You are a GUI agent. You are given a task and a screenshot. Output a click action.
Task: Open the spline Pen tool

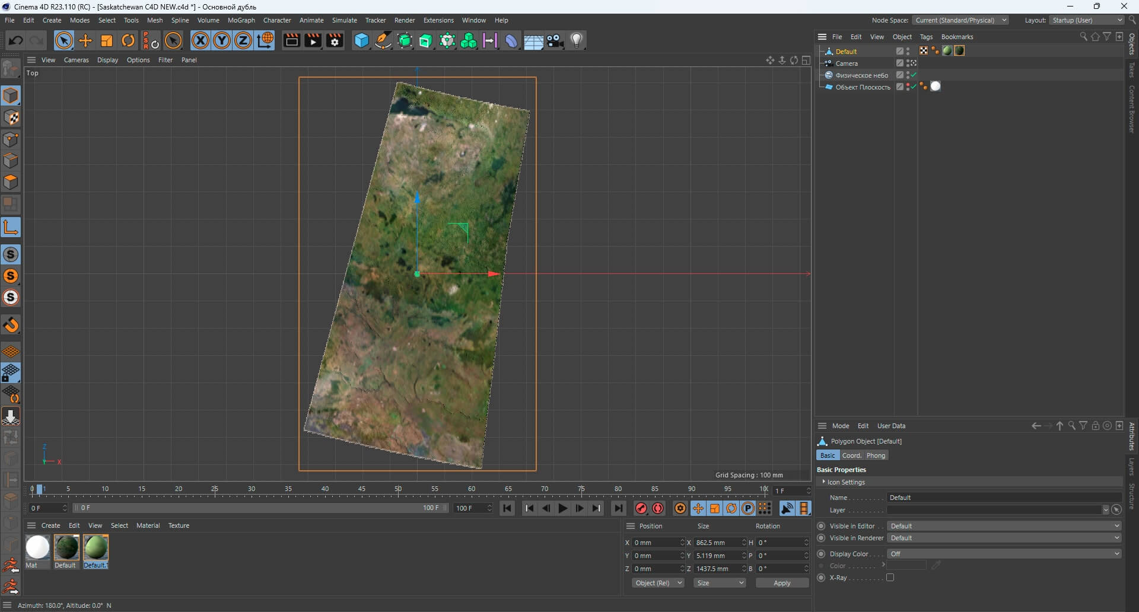[x=383, y=40]
